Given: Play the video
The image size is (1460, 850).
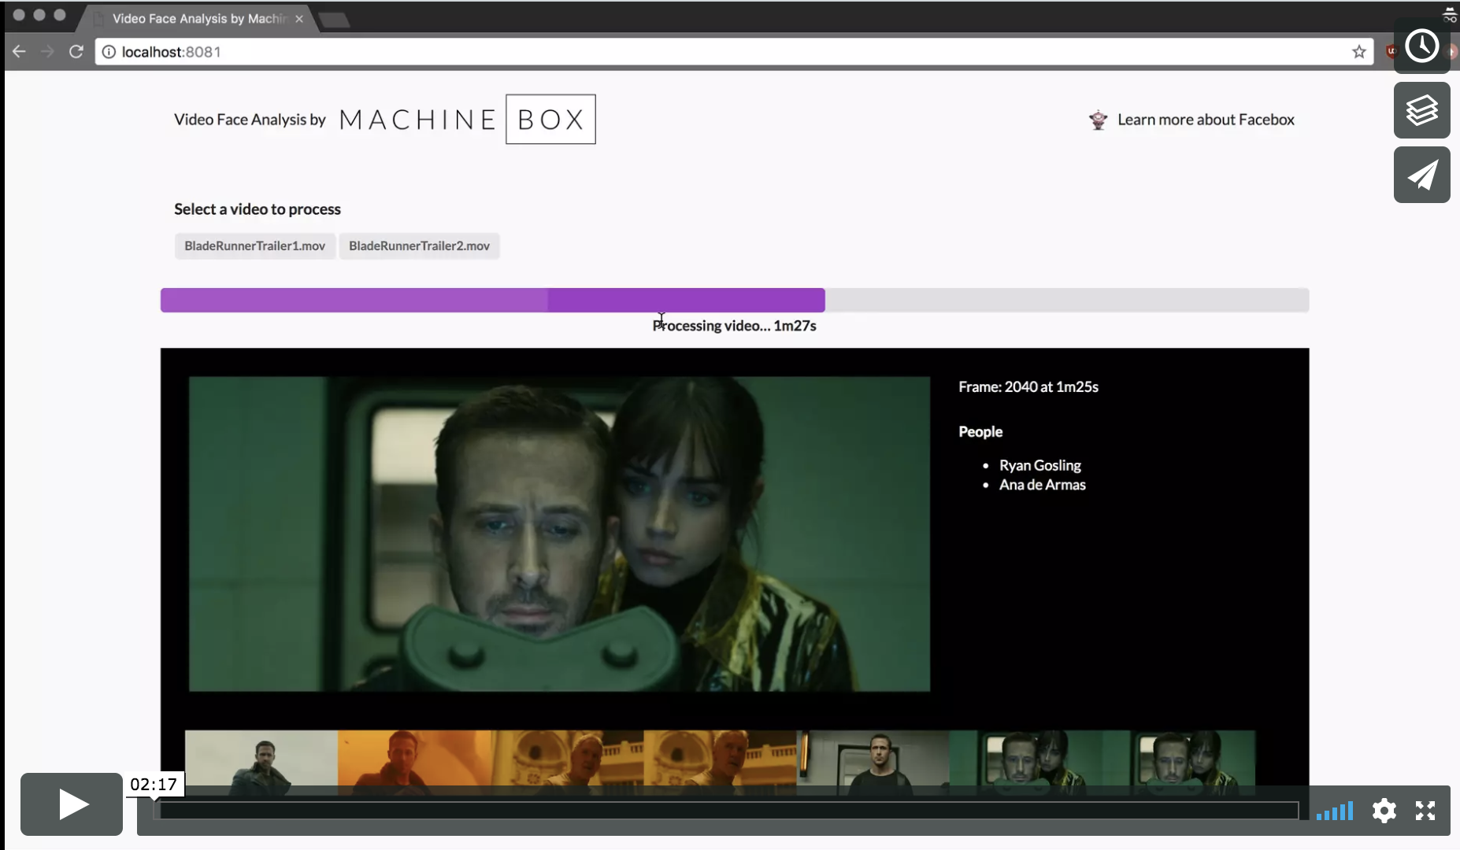Looking at the screenshot, I should tap(71, 804).
